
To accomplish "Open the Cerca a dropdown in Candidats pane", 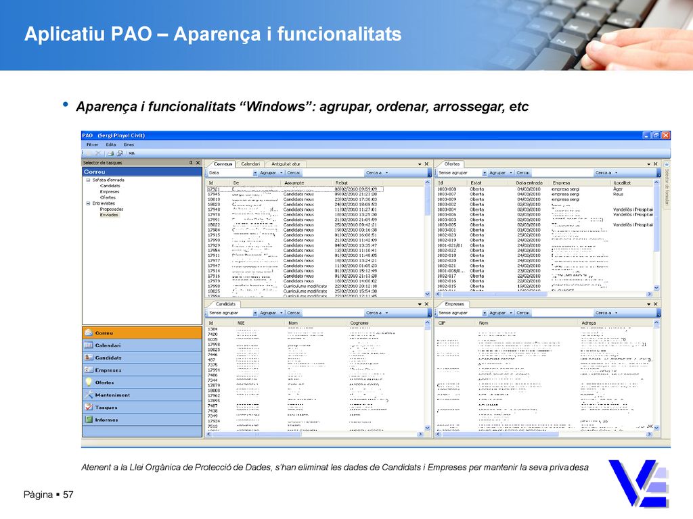I will [376, 313].
